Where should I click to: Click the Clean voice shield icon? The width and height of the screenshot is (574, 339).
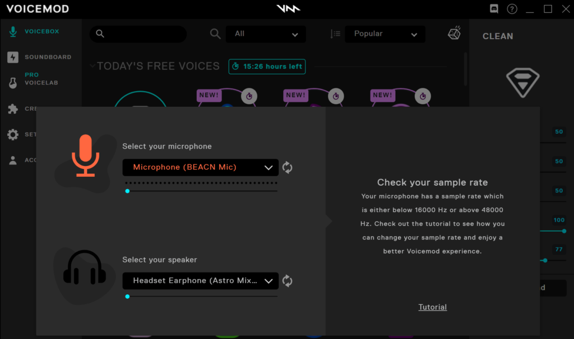point(522,83)
